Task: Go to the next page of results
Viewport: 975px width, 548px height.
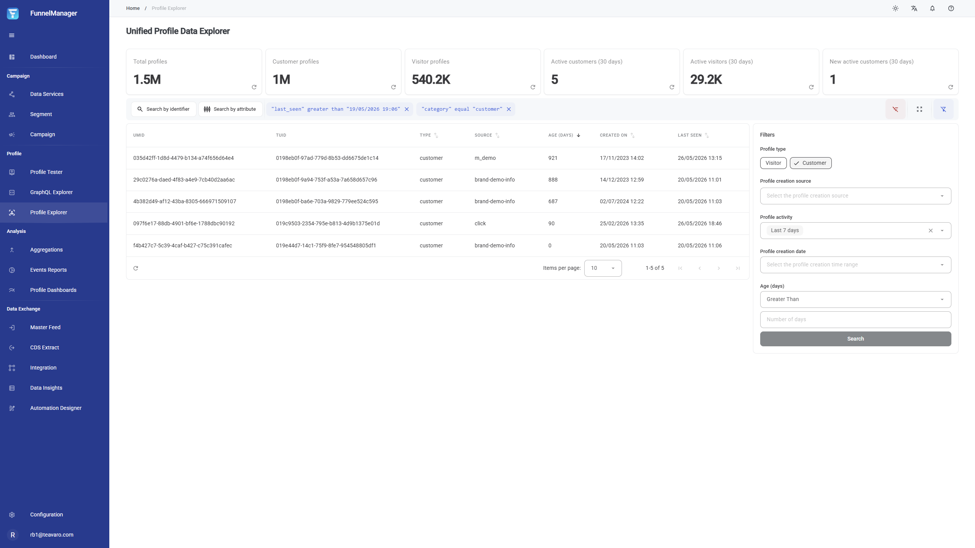Action: pyautogui.click(x=719, y=268)
